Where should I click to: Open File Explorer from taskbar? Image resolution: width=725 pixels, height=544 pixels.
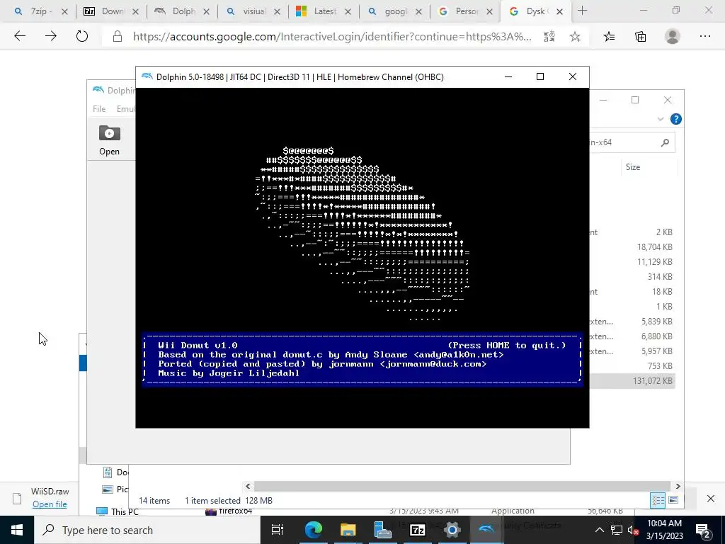[348, 530]
